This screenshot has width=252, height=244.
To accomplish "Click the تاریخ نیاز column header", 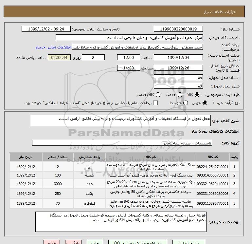I will point(26,157).
